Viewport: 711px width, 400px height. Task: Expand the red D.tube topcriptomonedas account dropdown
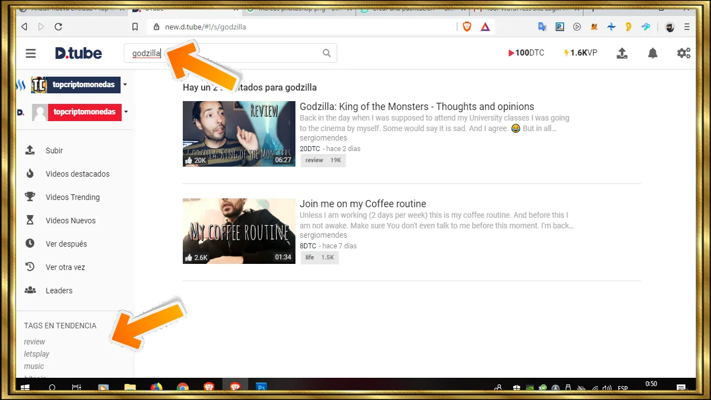click(126, 112)
